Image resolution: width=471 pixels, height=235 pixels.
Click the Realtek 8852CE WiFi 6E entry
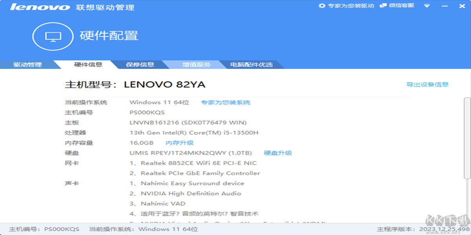(x=193, y=163)
